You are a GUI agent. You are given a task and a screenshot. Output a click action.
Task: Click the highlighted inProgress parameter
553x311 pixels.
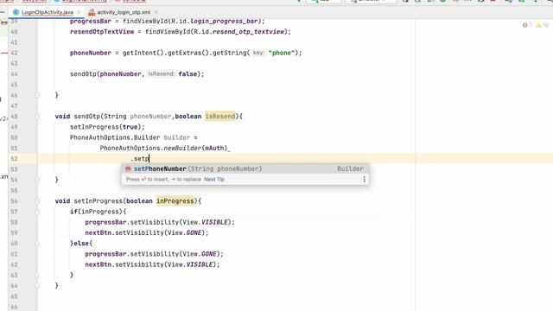[x=175, y=201]
